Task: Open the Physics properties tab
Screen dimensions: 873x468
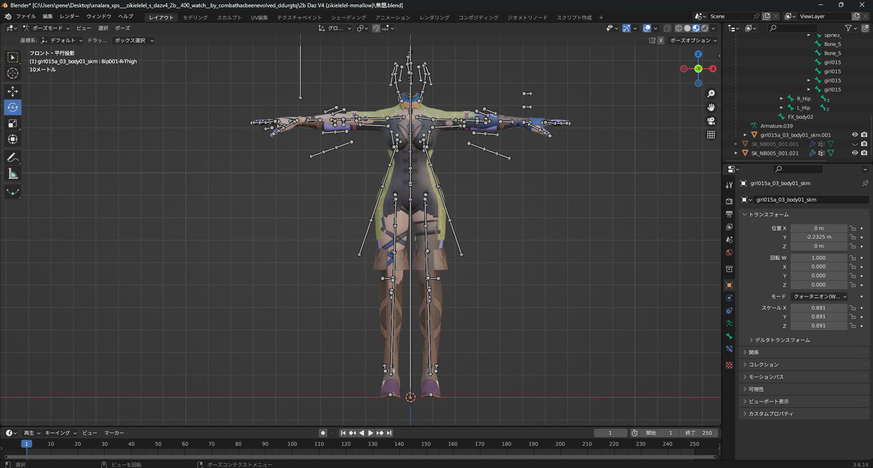Action: coord(729,298)
